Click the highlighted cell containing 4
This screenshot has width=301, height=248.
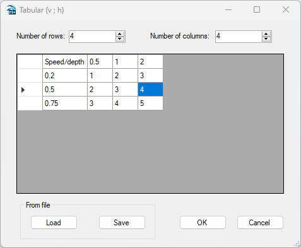click(150, 90)
